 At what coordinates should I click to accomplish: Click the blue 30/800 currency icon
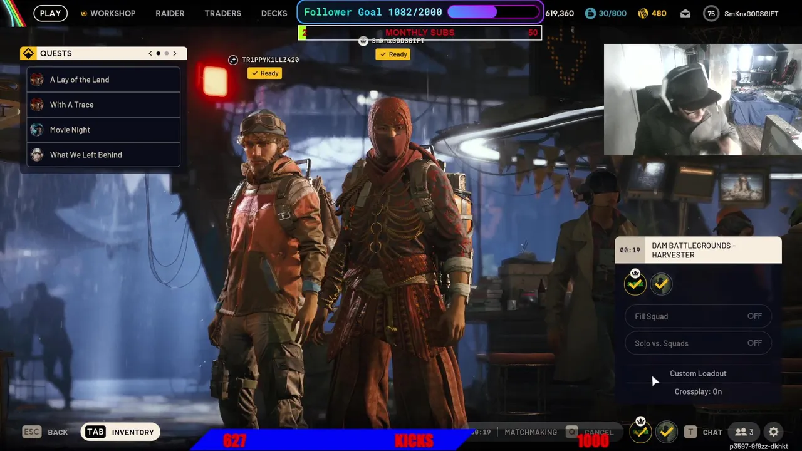[590, 13]
